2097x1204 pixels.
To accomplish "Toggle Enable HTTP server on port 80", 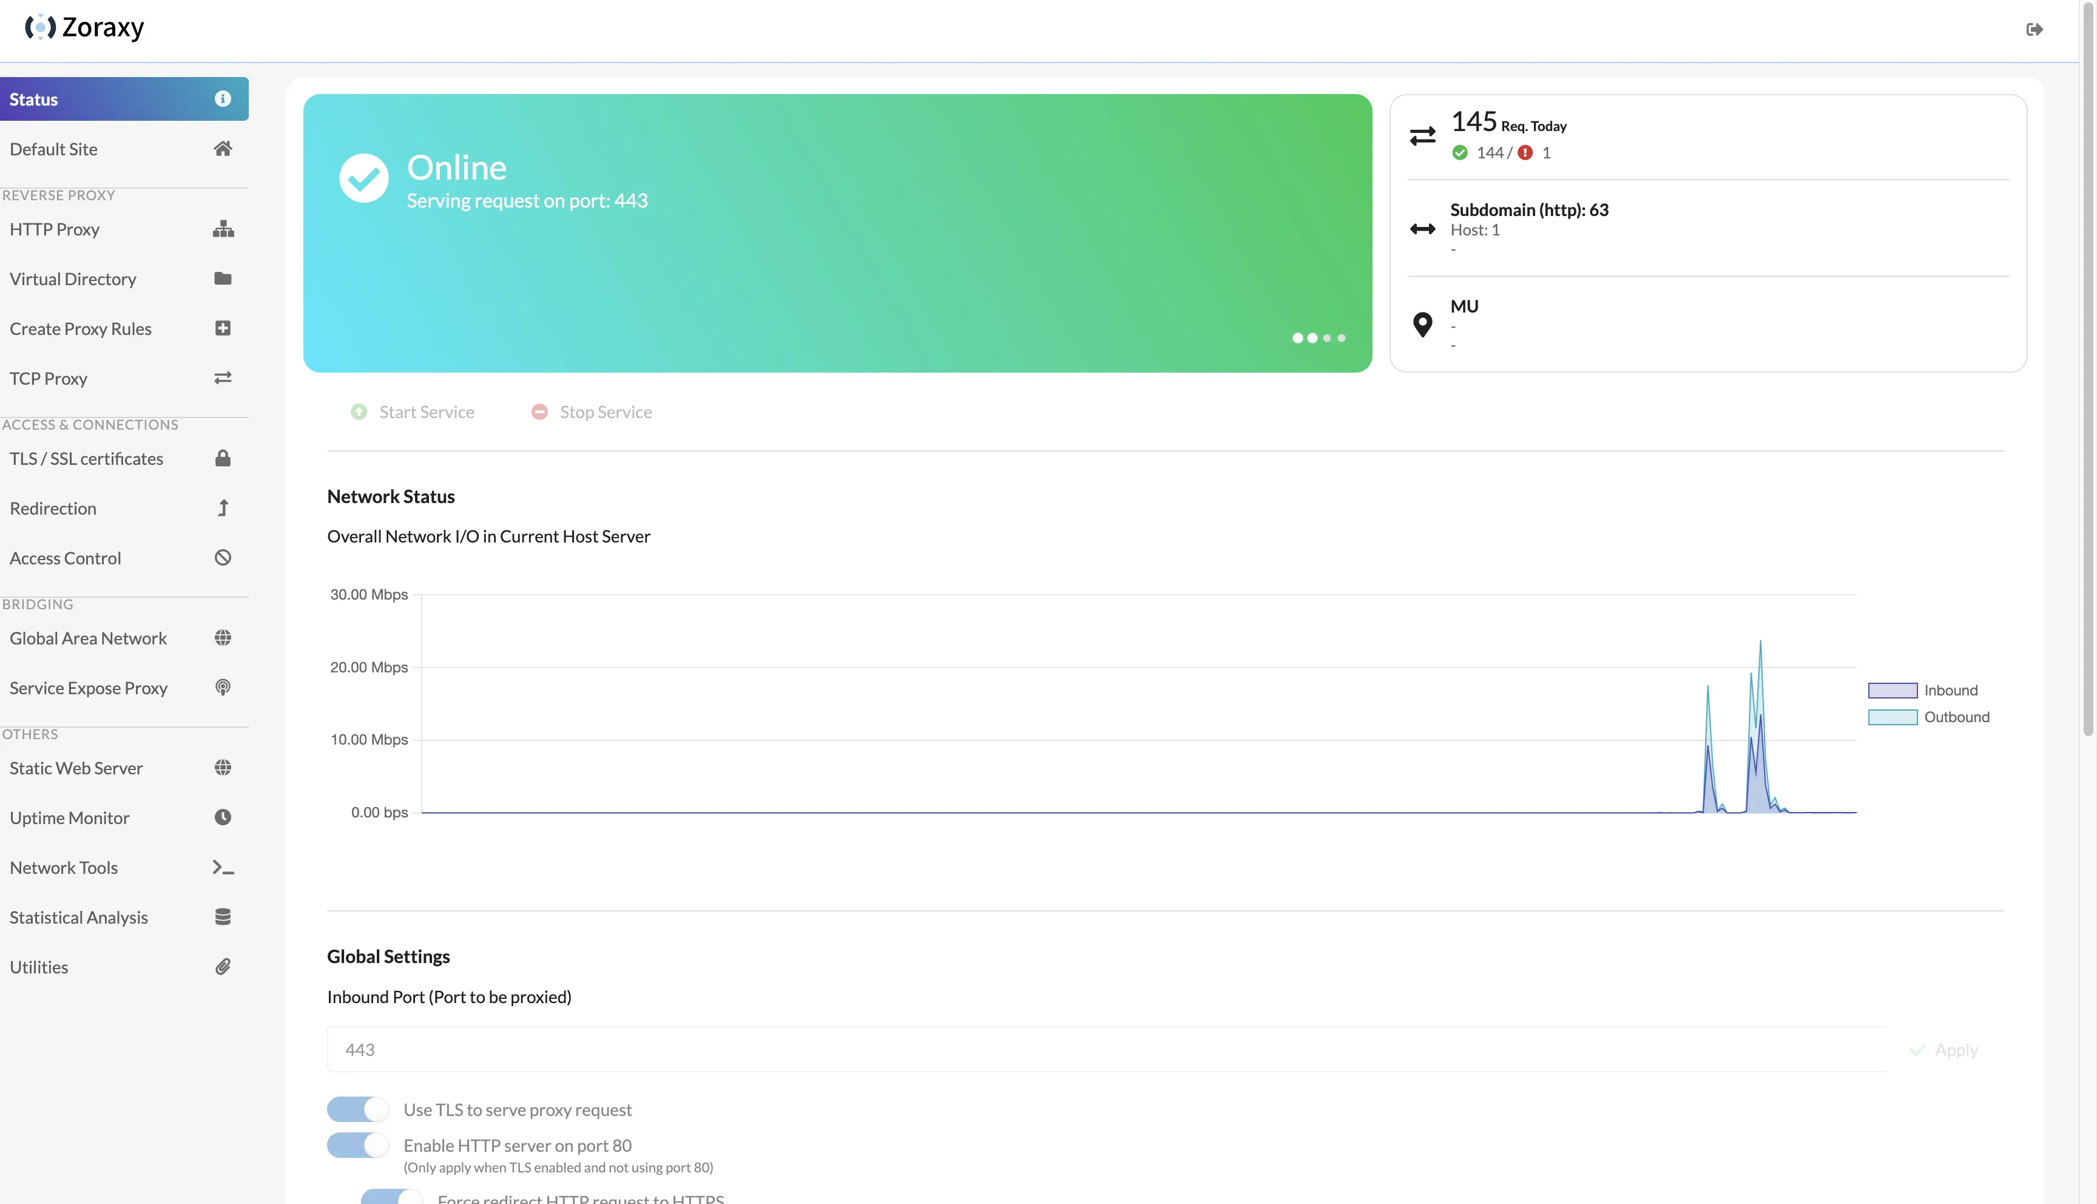I will pyautogui.click(x=357, y=1145).
